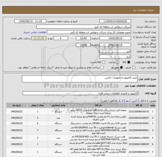Click the response deadline time 10:00 field
Image resolution: width=162 pixels, height=157 pixels.
click(x=83, y=38)
